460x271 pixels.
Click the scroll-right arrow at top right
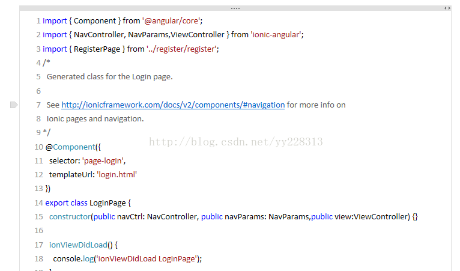click(449, 8)
